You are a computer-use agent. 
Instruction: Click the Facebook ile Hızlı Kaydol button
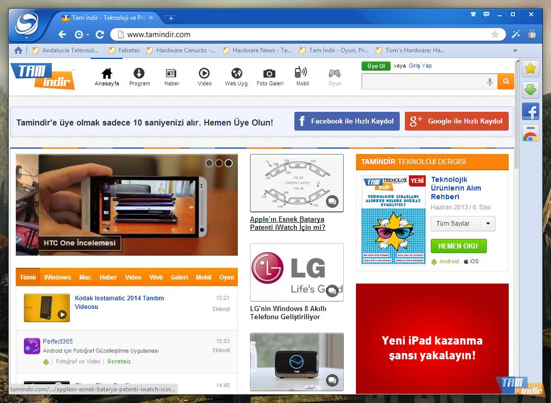coord(347,121)
